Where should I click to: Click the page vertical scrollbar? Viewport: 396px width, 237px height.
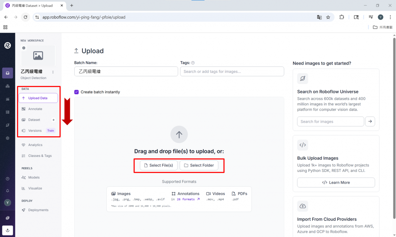394,128
